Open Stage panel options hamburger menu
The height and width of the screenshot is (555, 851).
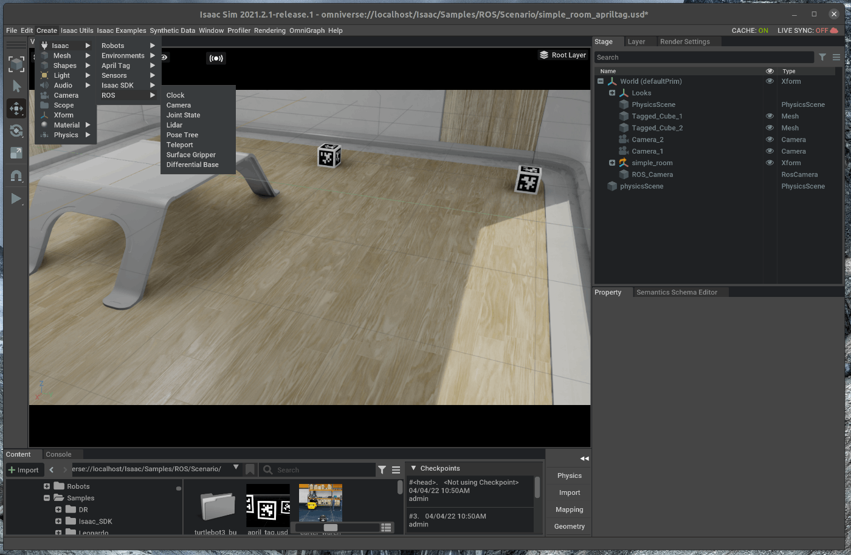pos(836,57)
